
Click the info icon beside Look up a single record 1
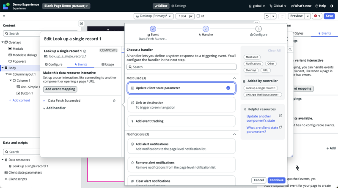point(85,51)
